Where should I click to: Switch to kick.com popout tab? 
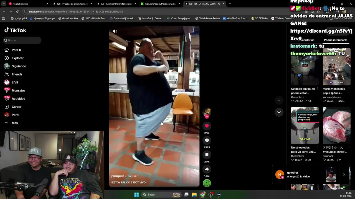click(x=160, y=4)
